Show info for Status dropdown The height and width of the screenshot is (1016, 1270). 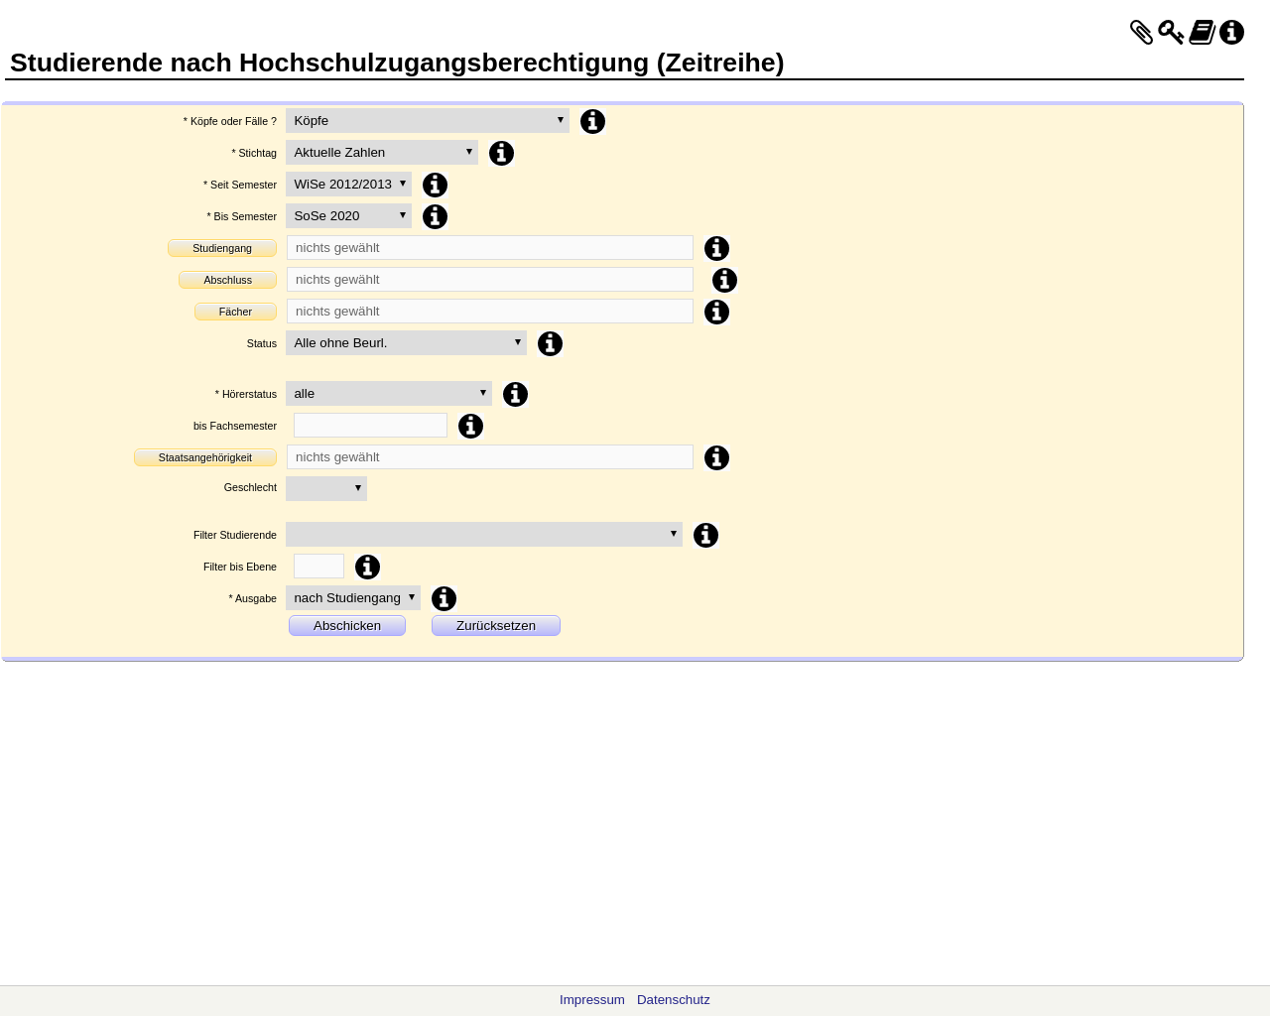pyautogui.click(x=550, y=343)
